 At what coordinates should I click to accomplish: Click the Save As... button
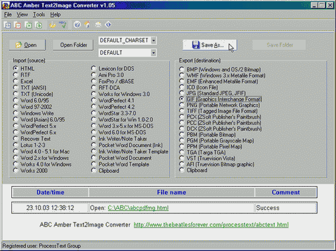click(210, 45)
